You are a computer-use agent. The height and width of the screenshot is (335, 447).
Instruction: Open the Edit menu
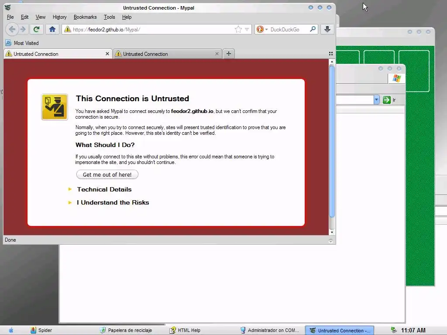tap(24, 17)
